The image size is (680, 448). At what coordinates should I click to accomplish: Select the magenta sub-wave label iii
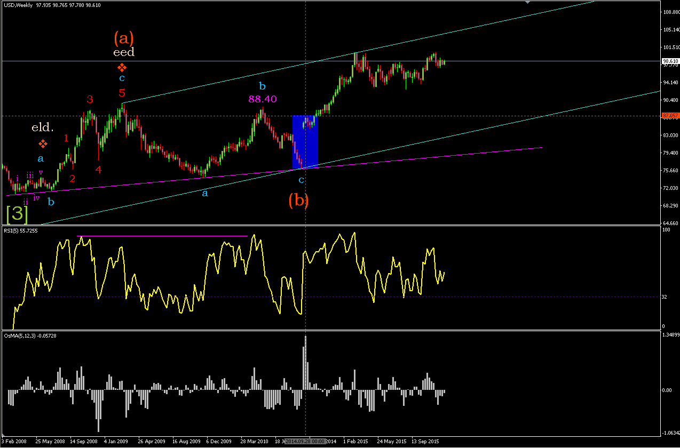click(30, 175)
